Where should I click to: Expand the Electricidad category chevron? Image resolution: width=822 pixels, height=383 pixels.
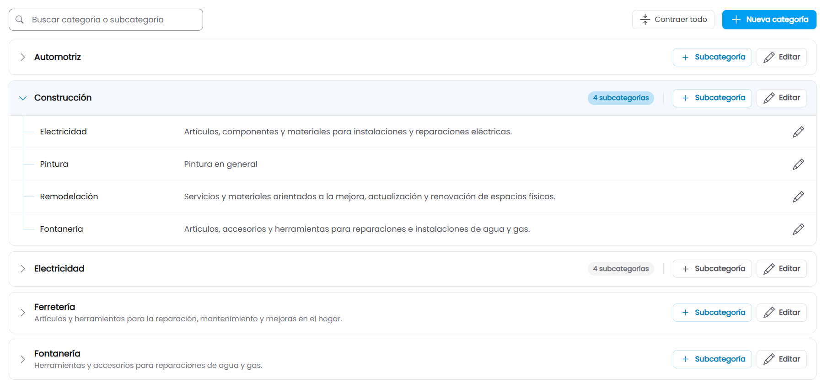pyautogui.click(x=22, y=269)
